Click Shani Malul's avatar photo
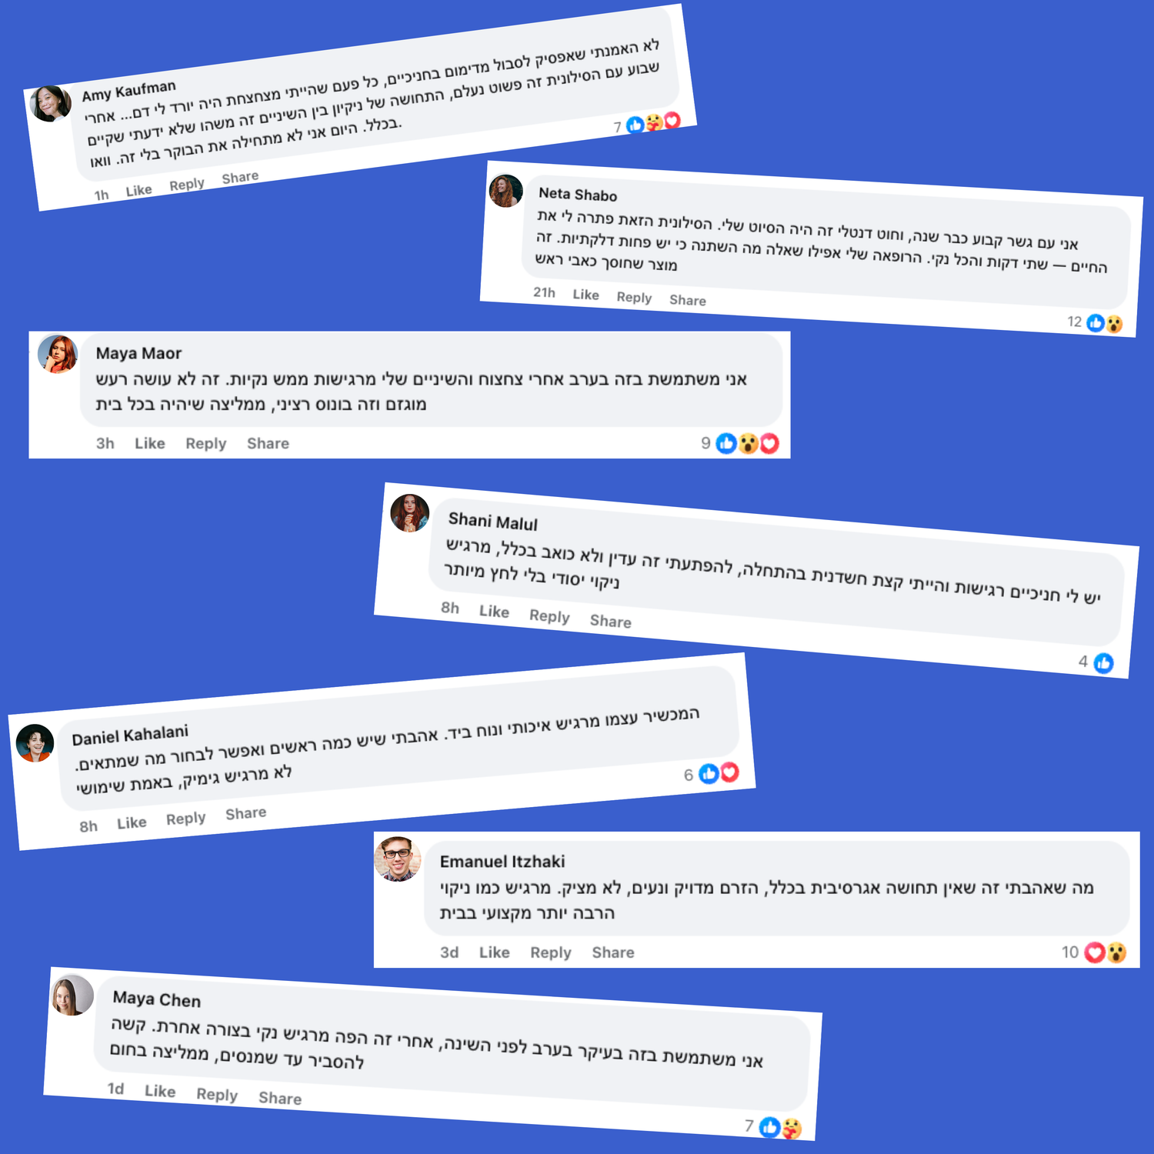The image size is (1154, 1154). tap(410, 513)
